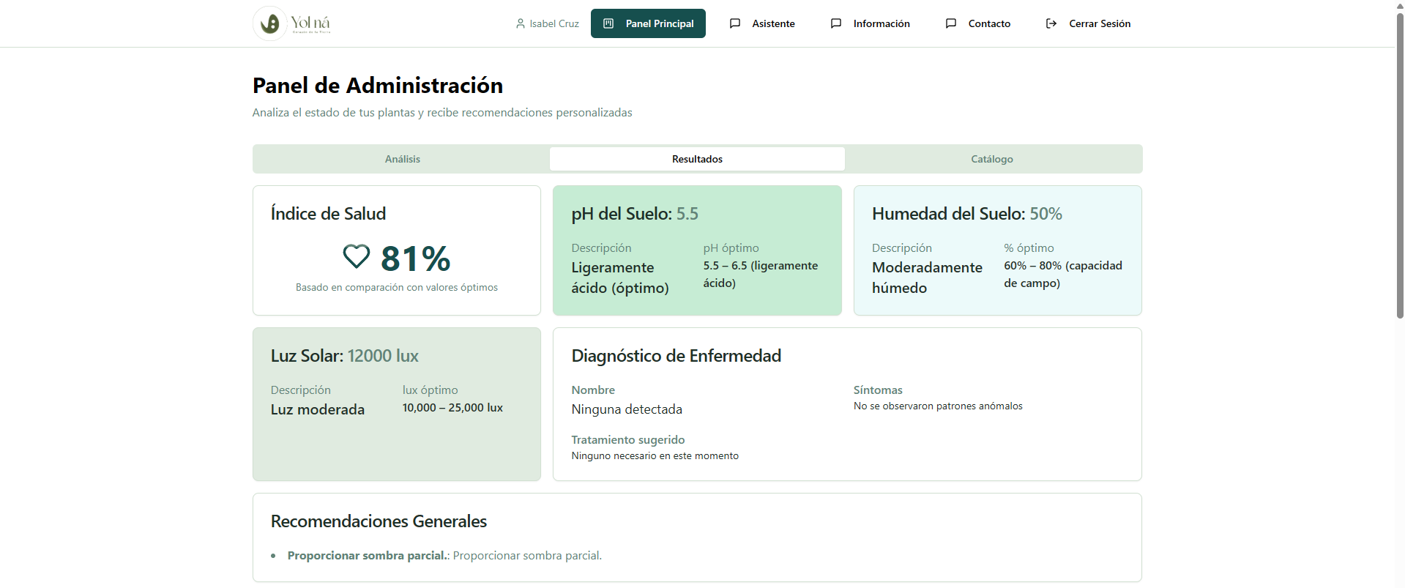Open the Contacto page

click(988, 23)
